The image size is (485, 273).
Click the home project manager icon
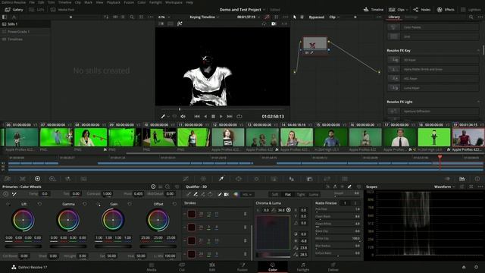[464, 267]
